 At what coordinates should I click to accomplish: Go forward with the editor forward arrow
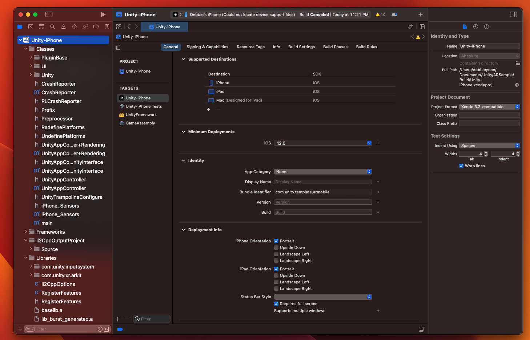136,27
